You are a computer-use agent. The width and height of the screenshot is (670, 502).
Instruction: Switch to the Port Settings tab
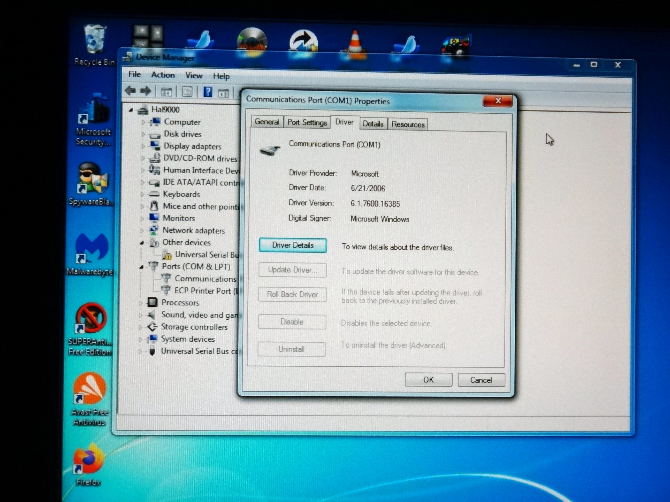tap(307, 122)
